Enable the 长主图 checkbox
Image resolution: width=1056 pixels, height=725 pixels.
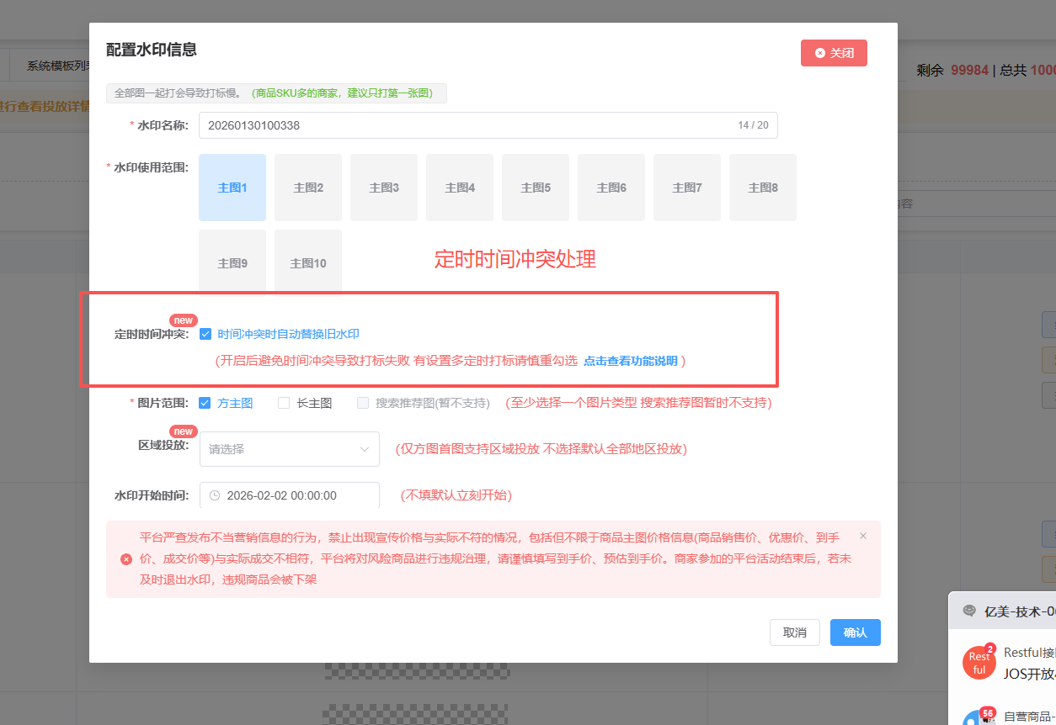click(284, 403)
